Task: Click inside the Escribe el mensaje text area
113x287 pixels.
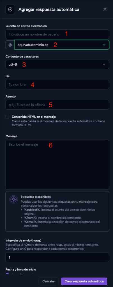Action: click(x=57, y=165)
